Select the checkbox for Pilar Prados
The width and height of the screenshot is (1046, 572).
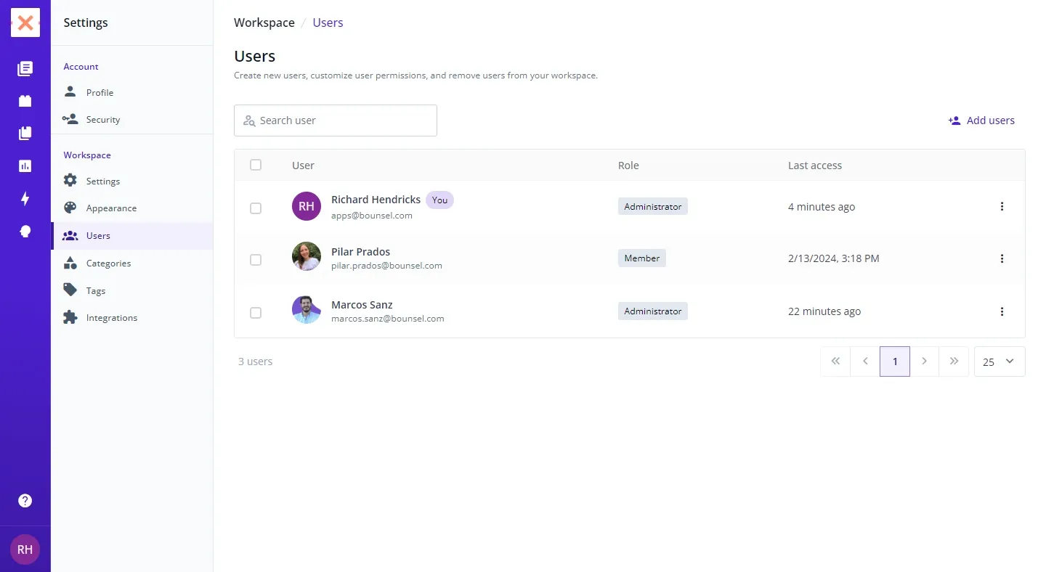[256, 259]
